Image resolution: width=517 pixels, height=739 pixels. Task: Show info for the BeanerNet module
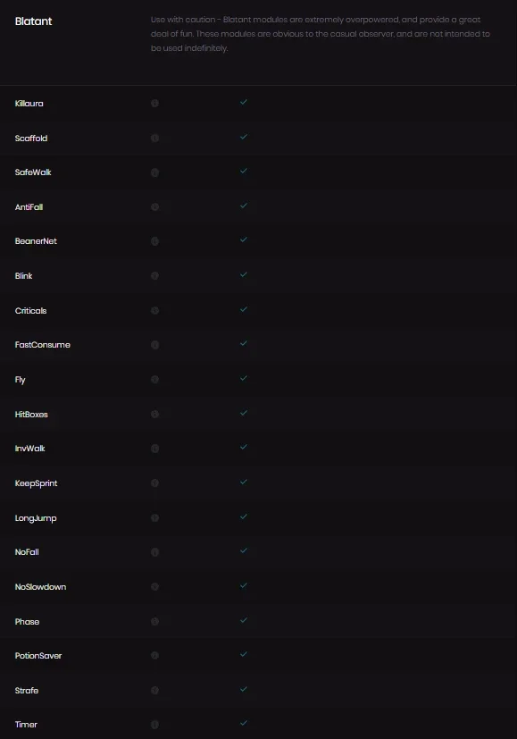click(154, 241)
